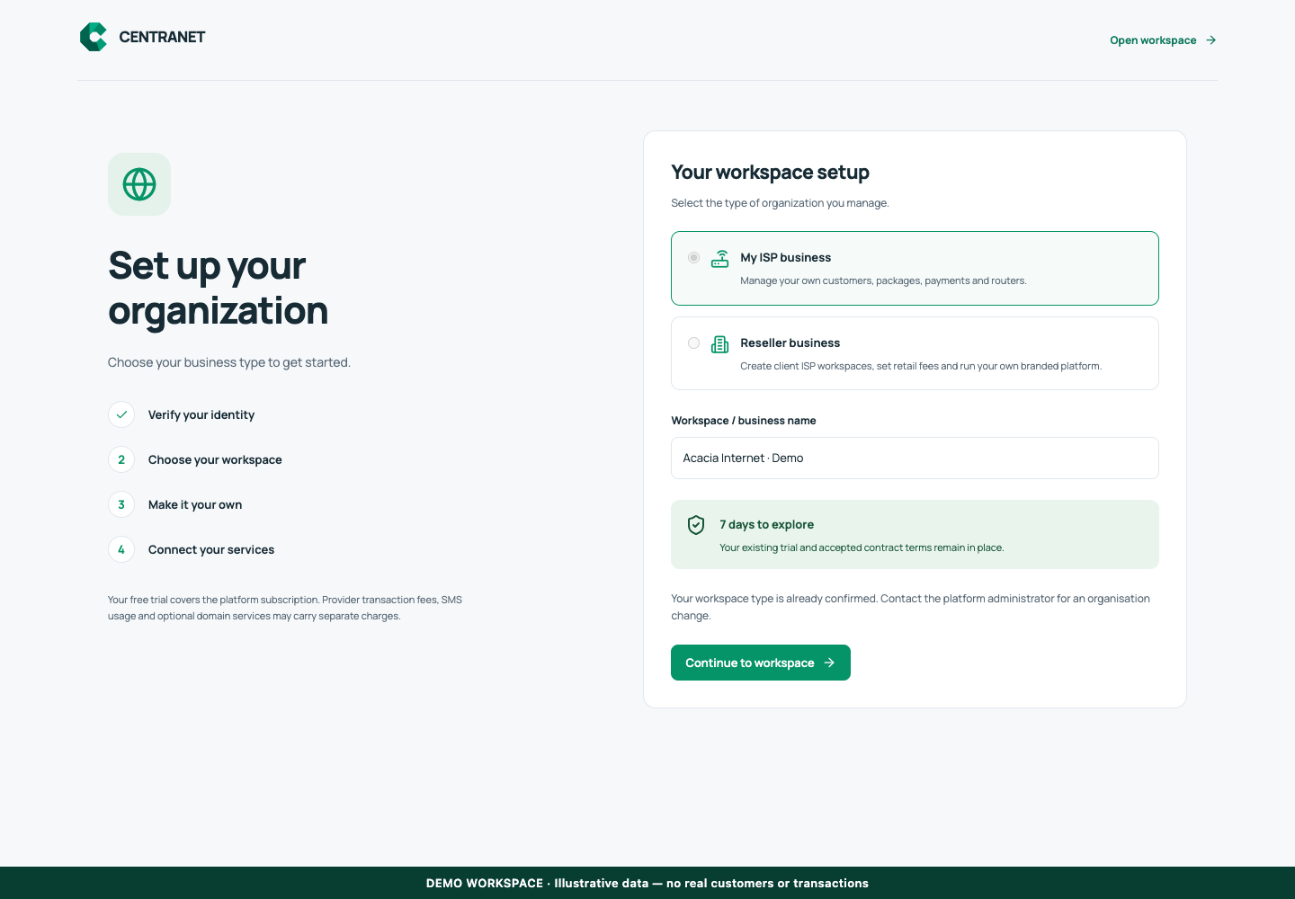Select the Verify your identity step
Viewport: 1295px width, 899px height.
point(201,414)
